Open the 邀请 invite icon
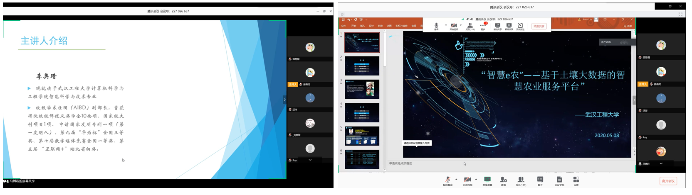This screenshot has width=692, height=195. point(503,180)
